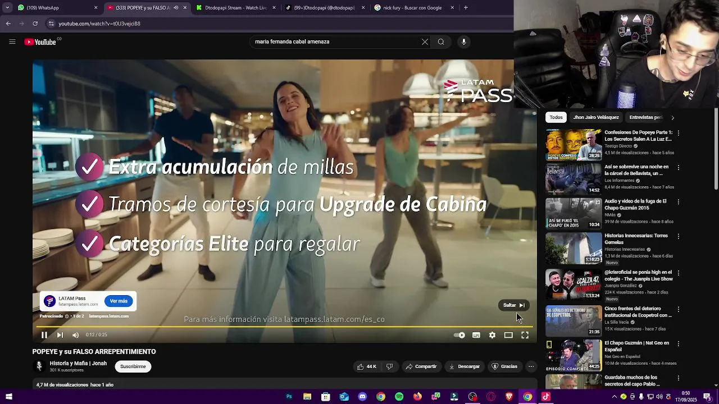This screenshot has height=404, width=719.
Task: Run the search with magnifier button
Action: pyautogui.click(x=441, y=42)
